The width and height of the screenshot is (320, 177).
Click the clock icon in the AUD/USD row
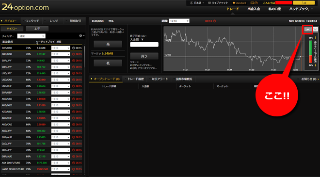(74, 99)
